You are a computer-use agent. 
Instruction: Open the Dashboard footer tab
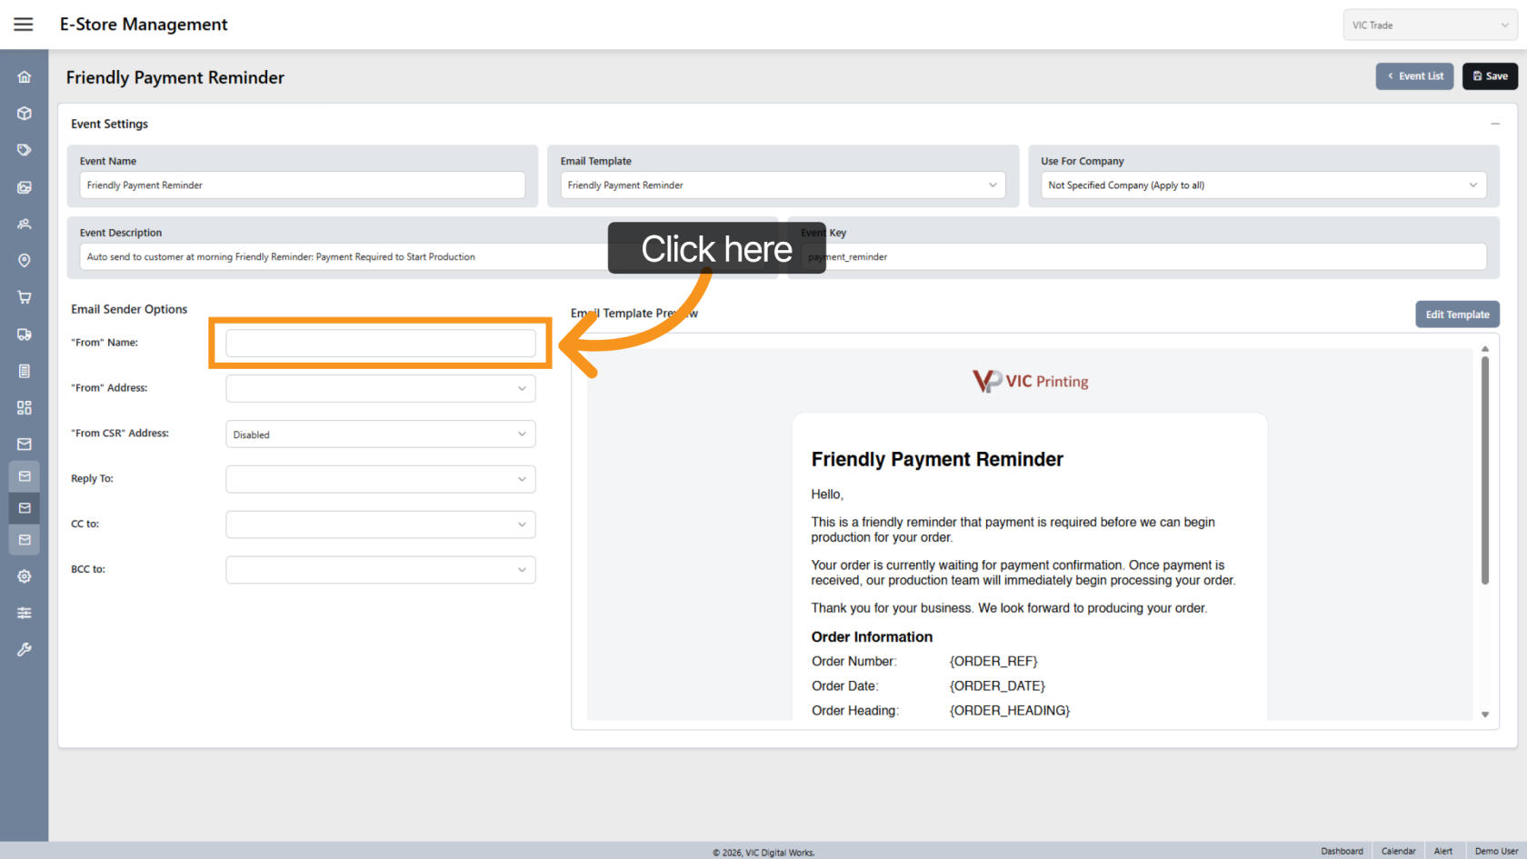[x=1342, y=851]
